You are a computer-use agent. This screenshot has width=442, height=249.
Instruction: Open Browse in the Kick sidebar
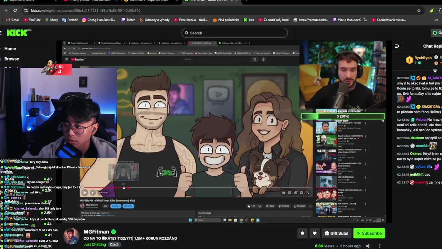click(x=12, y=59)
